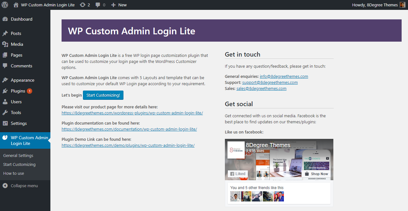Open the Tools menu item
Viewport: 408px width, 211px height.
pos(16,112)
